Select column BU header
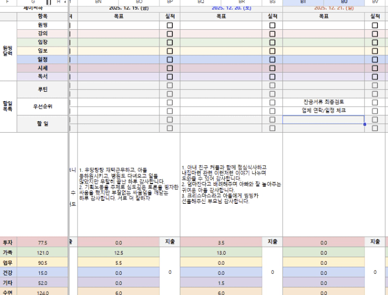 pos(344,2)
